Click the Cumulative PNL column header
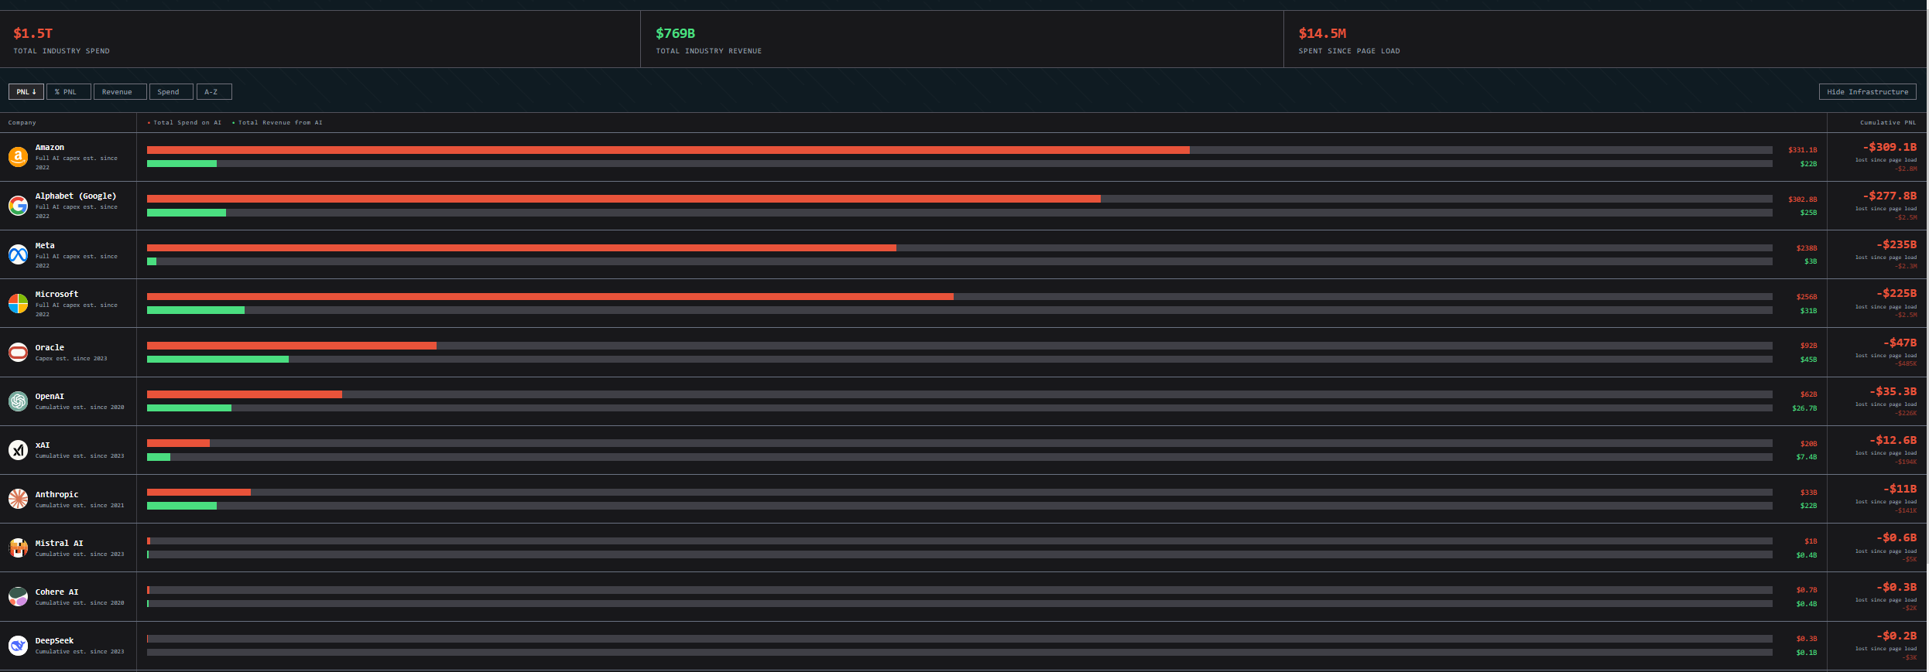The height and width of the screenshot is (672, 1929). pos(1888,122)
